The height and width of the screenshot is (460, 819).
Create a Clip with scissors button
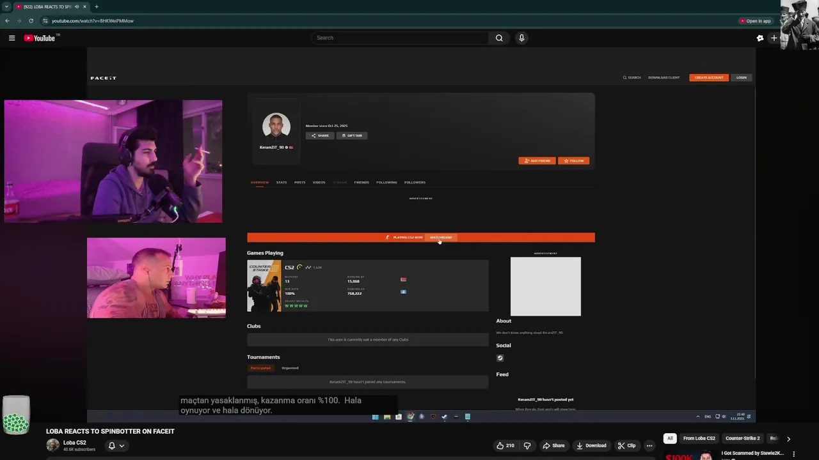pyautogui.click(x=626, y=445)
